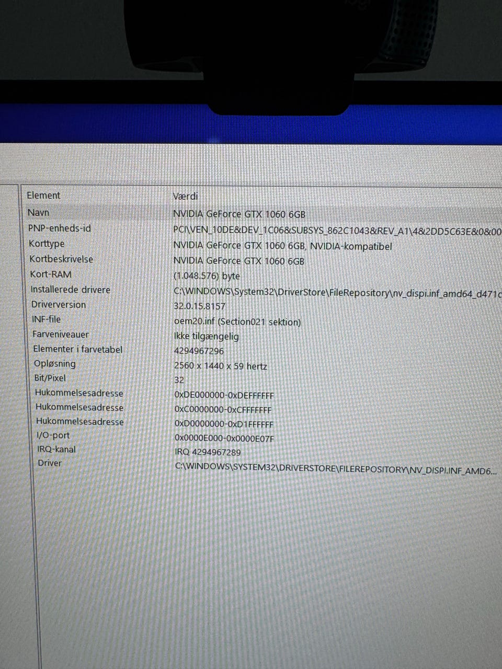Select the Kortbeskrivelse row label
Viewport: 502px width, 669px height.
point(61,259)
